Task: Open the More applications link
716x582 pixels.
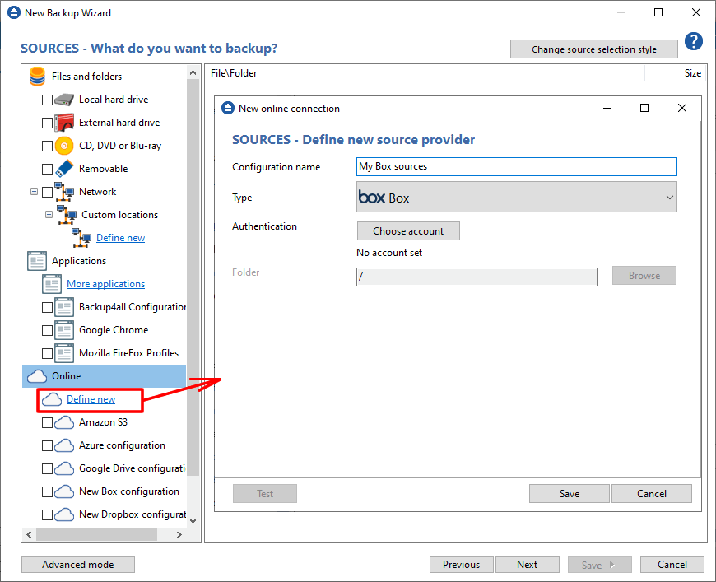Action: click(x=106, y=284)
